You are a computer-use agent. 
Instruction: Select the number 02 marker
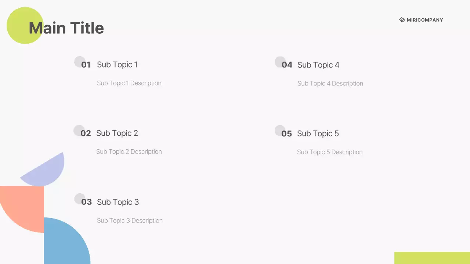tap(86, 133)
